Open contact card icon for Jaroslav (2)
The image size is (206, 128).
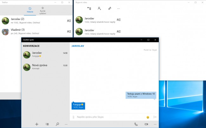[69, 21]
